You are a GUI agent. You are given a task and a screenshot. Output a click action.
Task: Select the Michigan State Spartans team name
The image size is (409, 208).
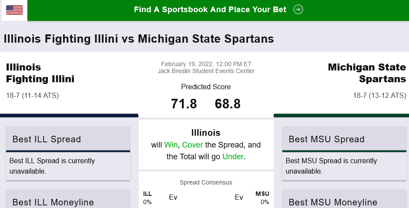click(x=367, y=73)
